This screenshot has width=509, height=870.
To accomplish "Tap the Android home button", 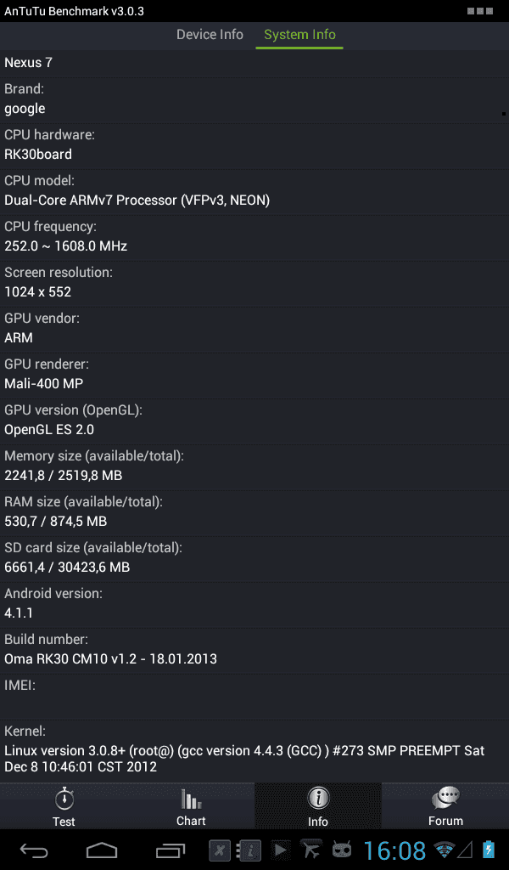I will click(102, 850).
